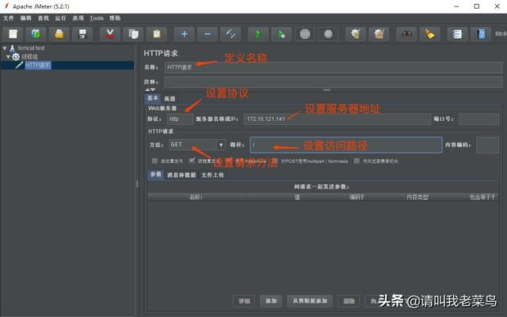The height and width of the screenshot is (317, 507).
Task: Open the 方法 GET dropdown arrow
Action: (221, 145)
